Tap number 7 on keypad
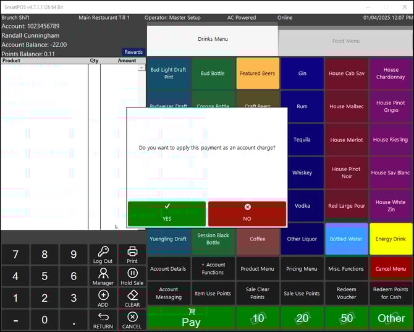This screenshot has height=332, width=414. [x=15, y=254]
